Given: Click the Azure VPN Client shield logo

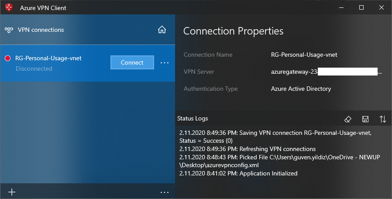Looking at the screenshot, I should 9,7.
